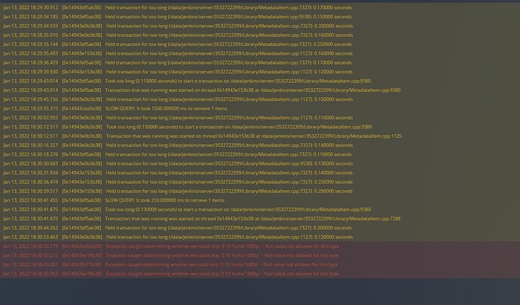Screen dimensions: 520x305
Task: Select the 'Took too long (0.150000 seconds)' line
Action: coord(260,127)
